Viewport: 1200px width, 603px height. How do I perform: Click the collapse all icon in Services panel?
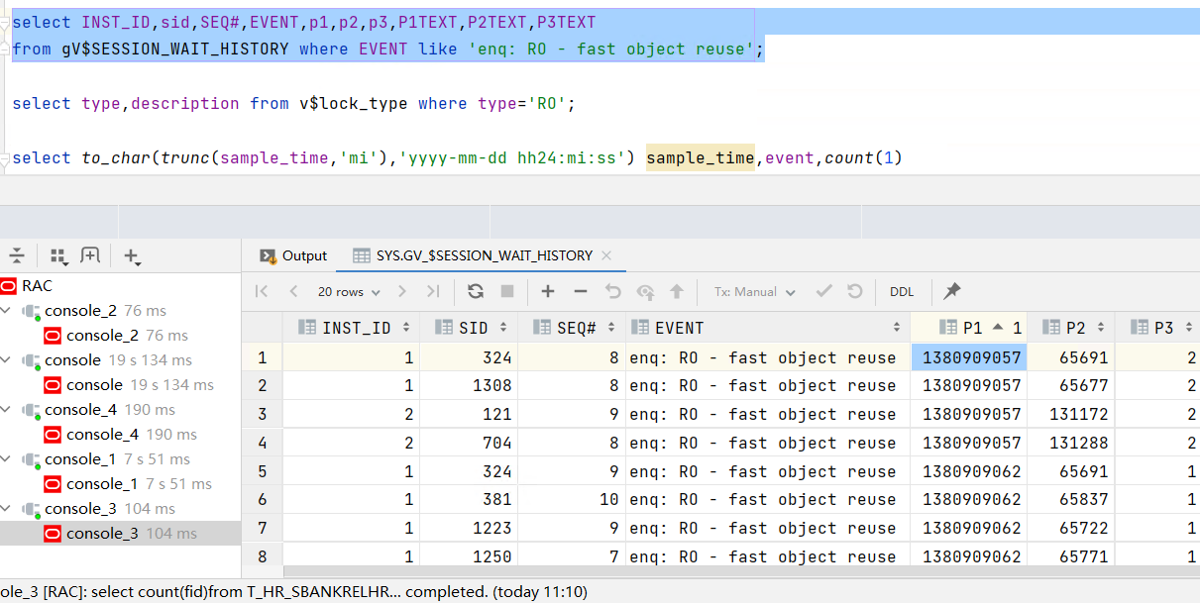click(x=17, y=255)
